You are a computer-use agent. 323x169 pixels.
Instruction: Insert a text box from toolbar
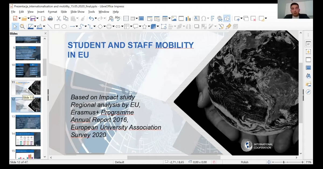[197, 19]
